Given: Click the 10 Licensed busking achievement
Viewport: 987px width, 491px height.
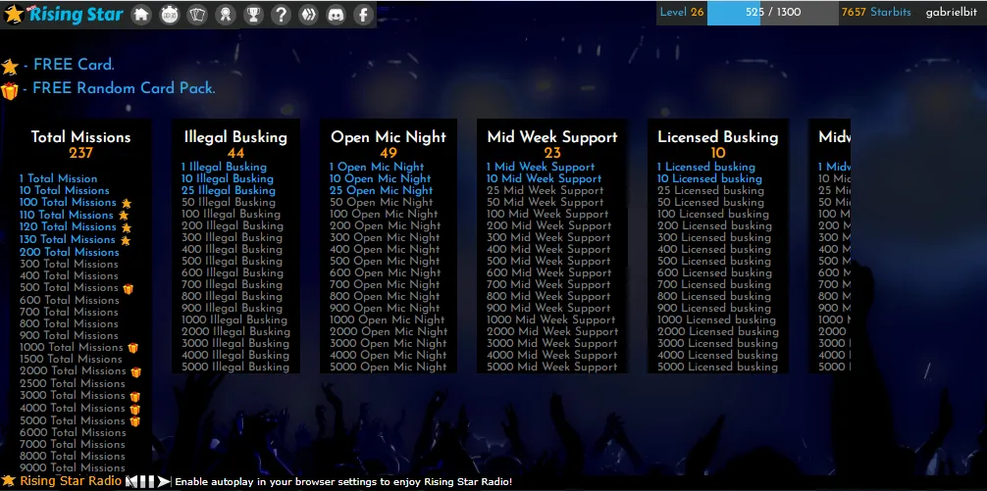Looking at the screenshot, I should coord(709,178).
